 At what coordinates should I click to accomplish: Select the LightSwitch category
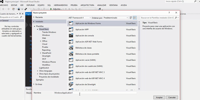[x=44, y=68]
